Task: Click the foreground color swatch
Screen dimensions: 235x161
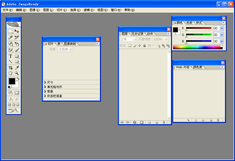Action: (x=12, y=81)
